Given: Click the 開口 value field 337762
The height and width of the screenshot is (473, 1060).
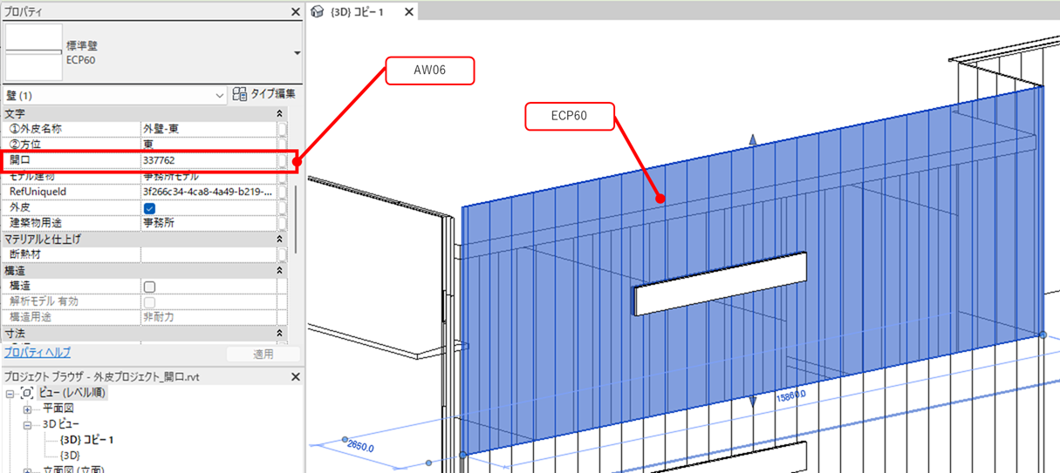Looking at the screenshot, I should pyautogui.click(x=208, y=160).
